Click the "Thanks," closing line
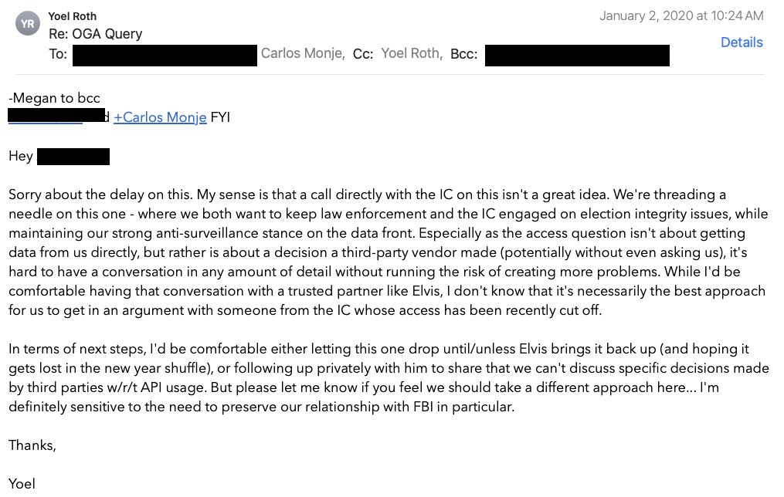The width and height of the screenshot is (784, 497). click(32, 445)
